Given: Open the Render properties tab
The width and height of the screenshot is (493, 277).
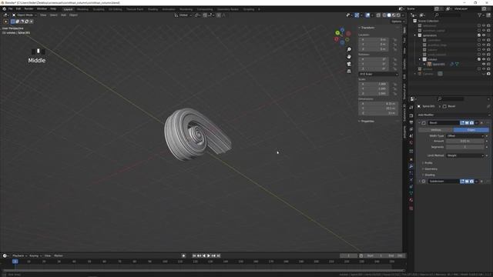Looking at the screenshot, I should pyautogui.click(x=411, y=115).
